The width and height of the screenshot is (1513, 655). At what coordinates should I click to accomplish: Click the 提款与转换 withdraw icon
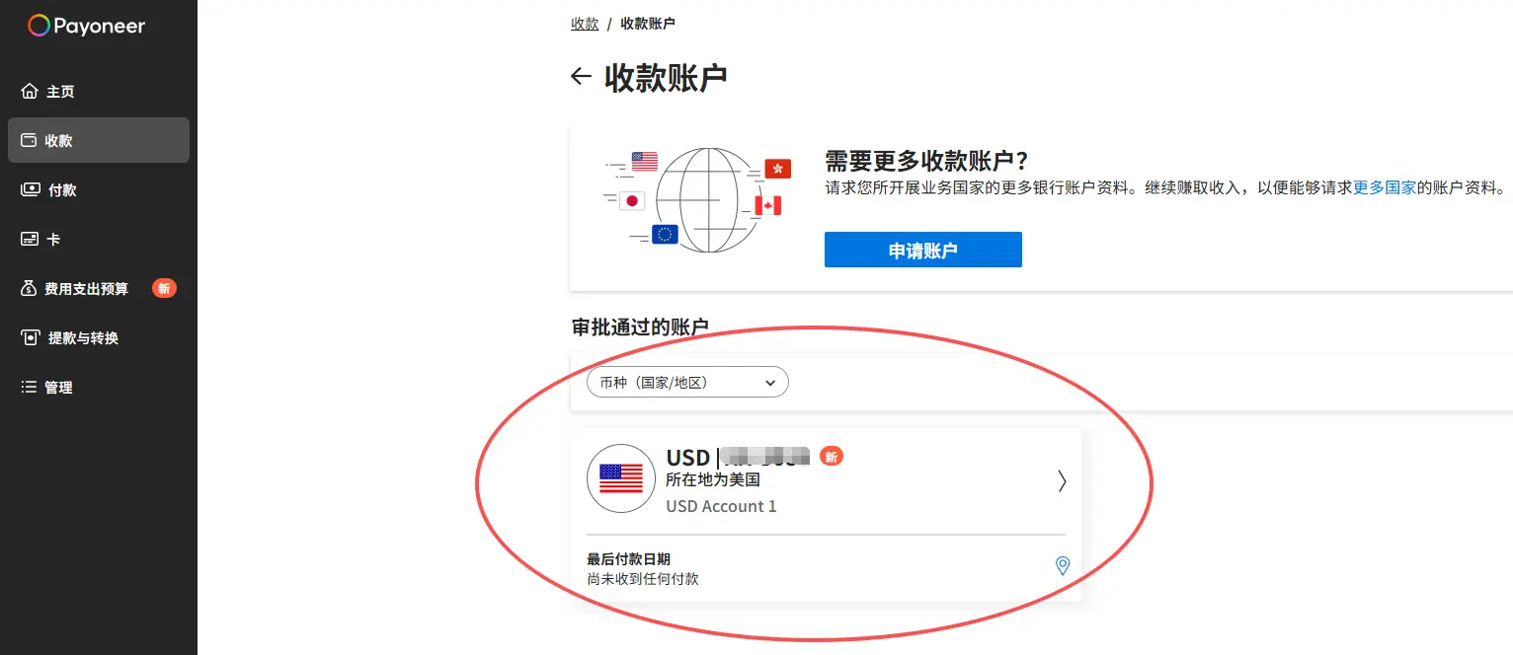click(30, 337)
